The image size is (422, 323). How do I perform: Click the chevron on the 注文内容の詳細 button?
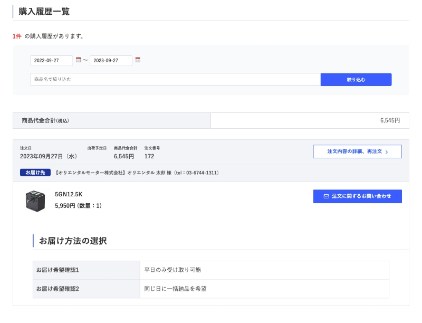click(x=387, y=151)
